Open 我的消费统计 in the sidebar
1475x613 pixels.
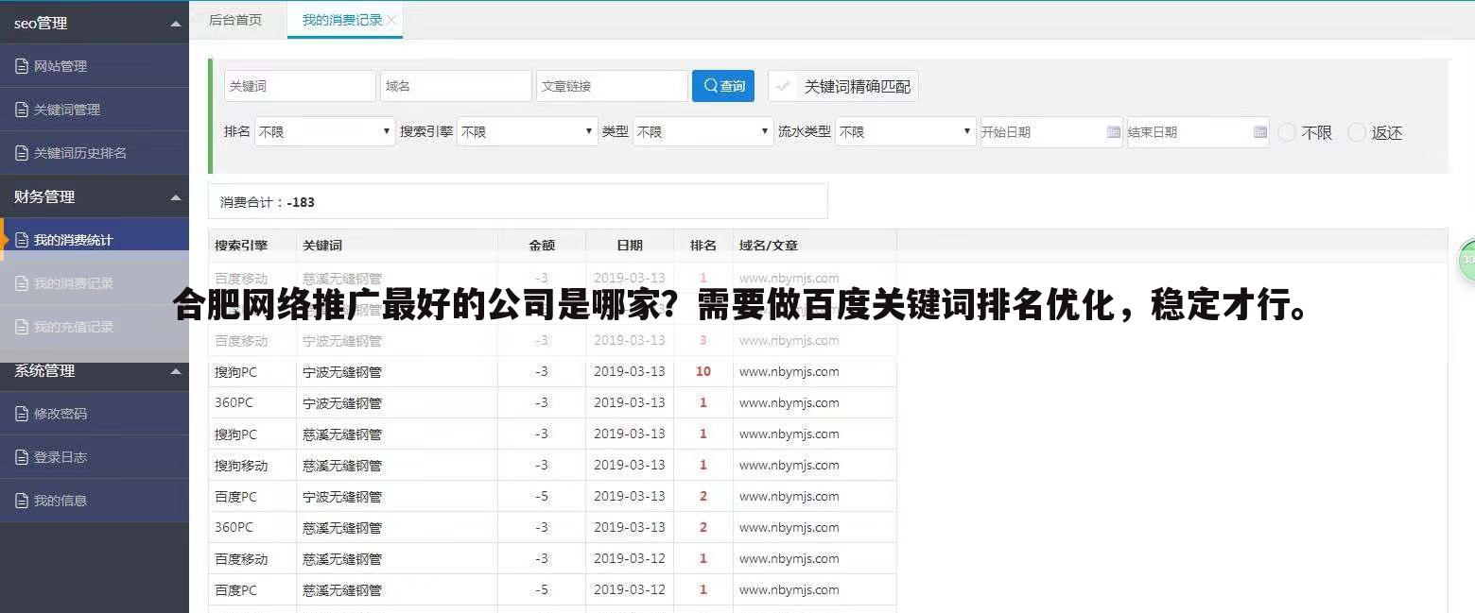click(x=95, y=240)
